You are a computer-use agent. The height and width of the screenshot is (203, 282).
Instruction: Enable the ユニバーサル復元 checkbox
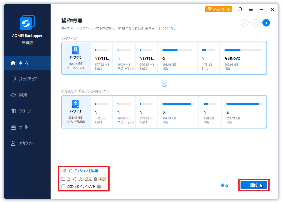(x=63, y=179)
